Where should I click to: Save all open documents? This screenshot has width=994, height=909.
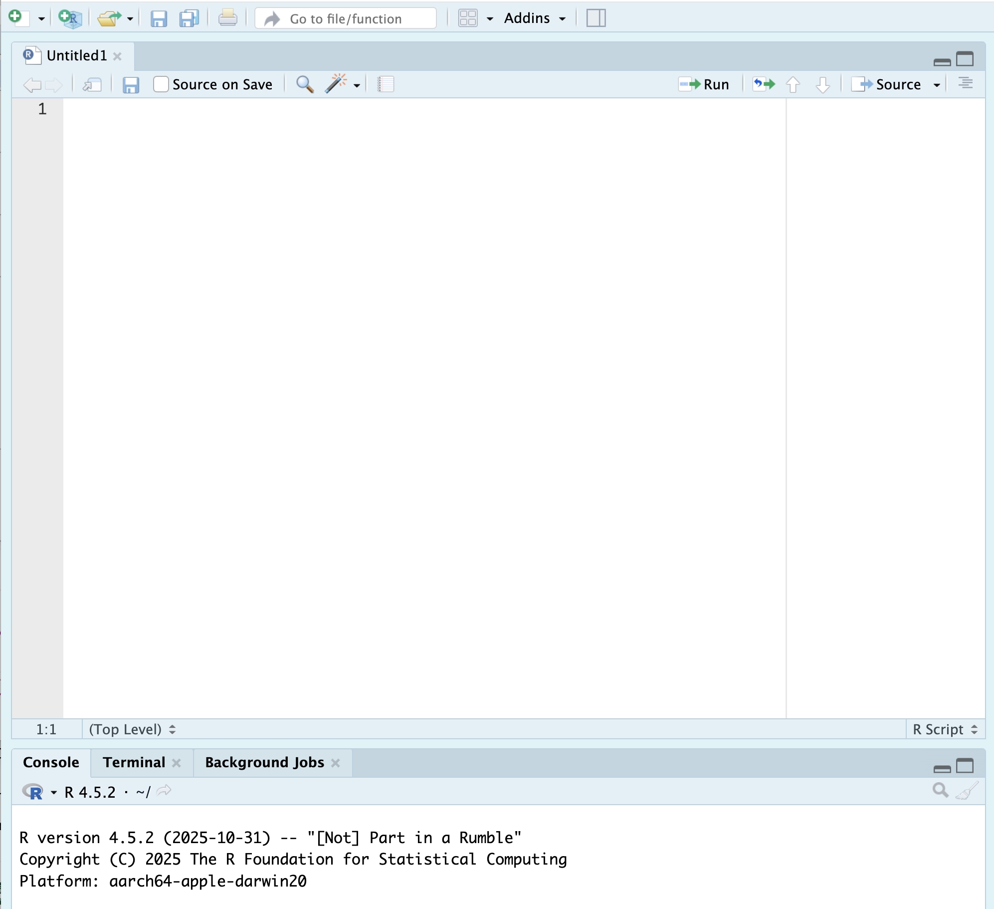(188, 17)
